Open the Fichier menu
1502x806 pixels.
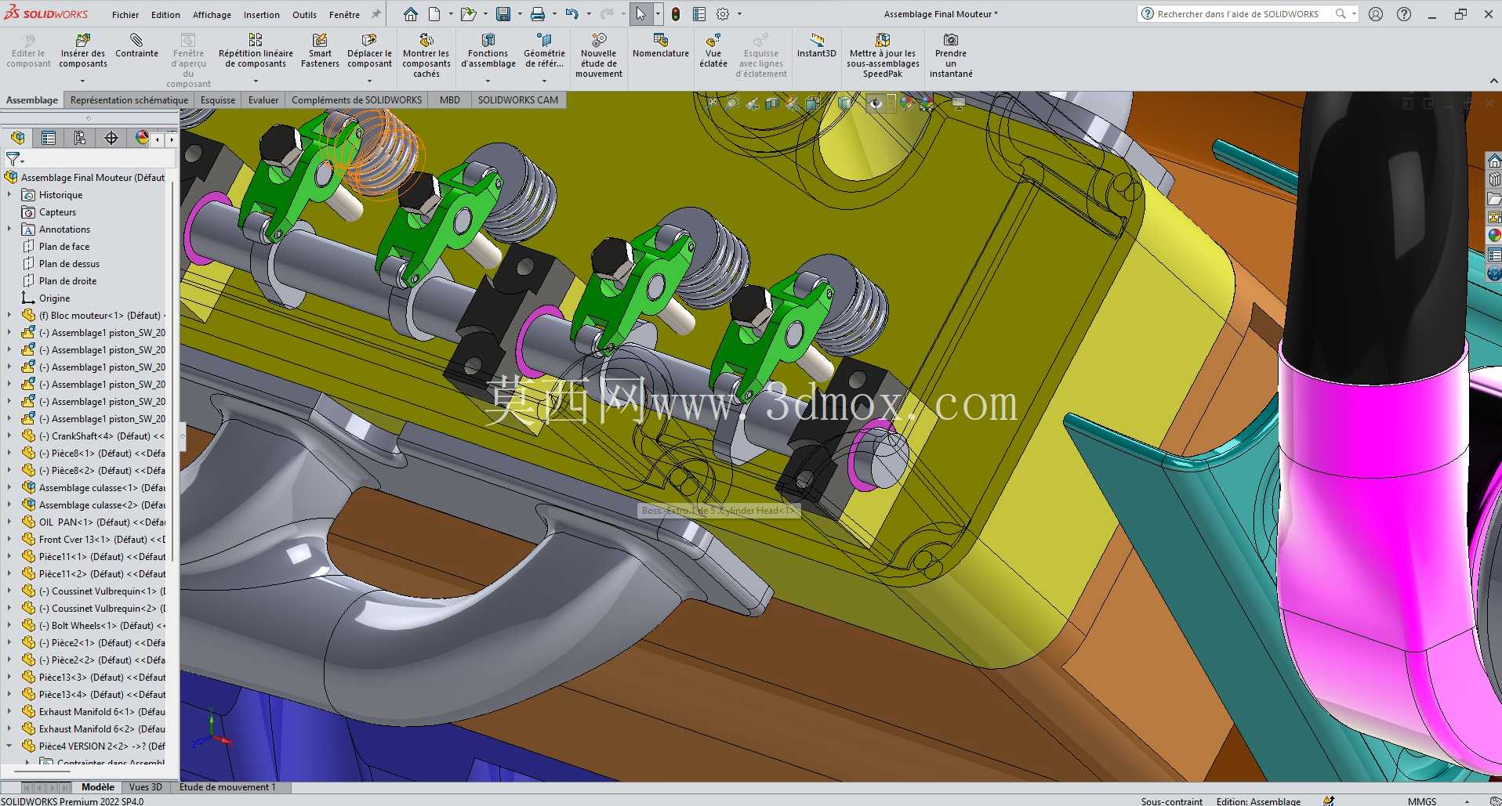click(x=125, y=15)
